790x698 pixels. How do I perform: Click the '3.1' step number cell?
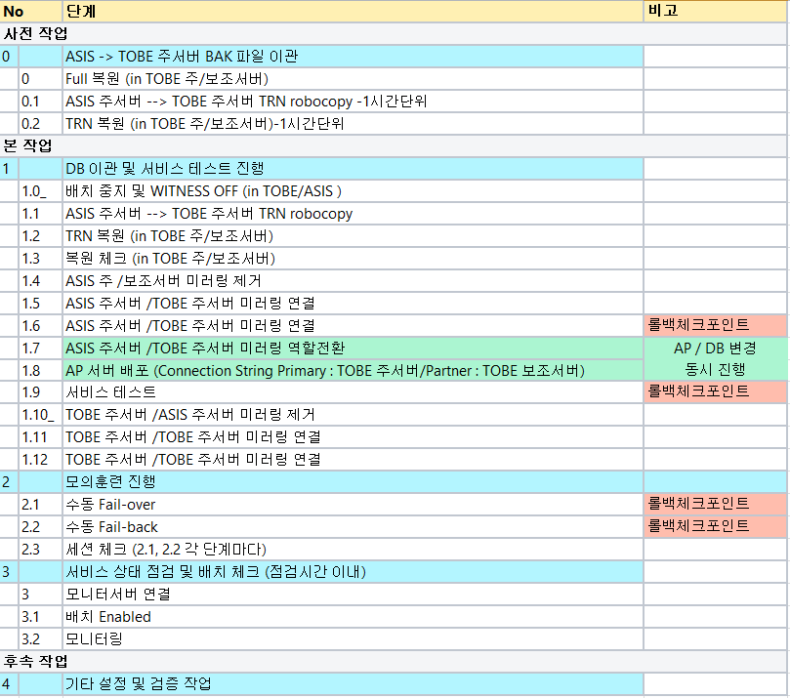tap(40, 616)
